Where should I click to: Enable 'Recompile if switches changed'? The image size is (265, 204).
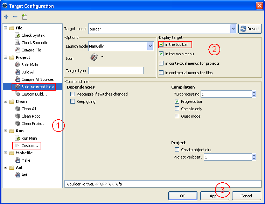tap(73, 94)
